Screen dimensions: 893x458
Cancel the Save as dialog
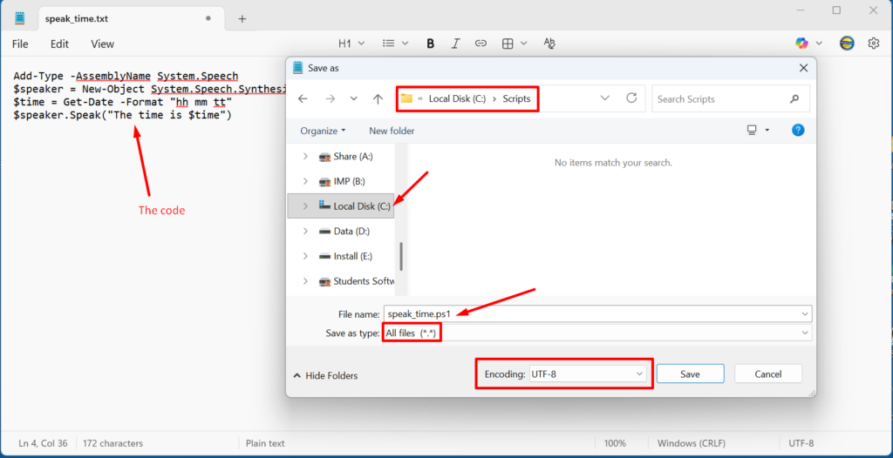tap(768, 374)
